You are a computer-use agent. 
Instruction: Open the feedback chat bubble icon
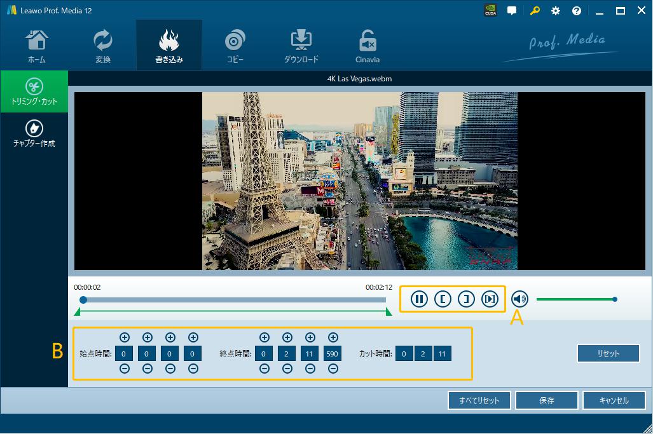coord(512,11)
